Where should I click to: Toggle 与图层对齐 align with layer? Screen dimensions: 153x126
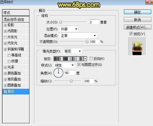pos(79,65)
